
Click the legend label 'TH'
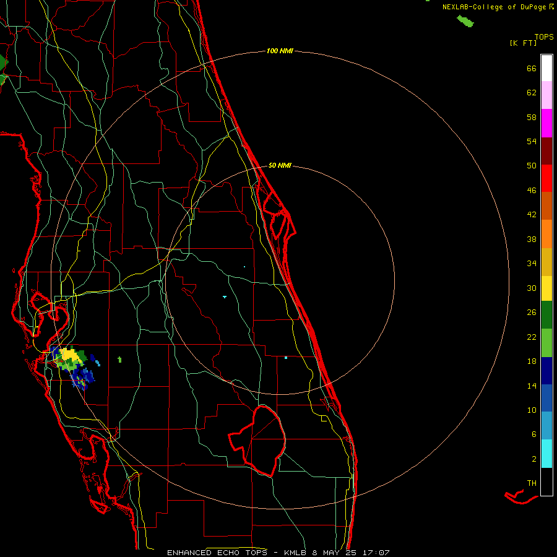coord(532,483)
